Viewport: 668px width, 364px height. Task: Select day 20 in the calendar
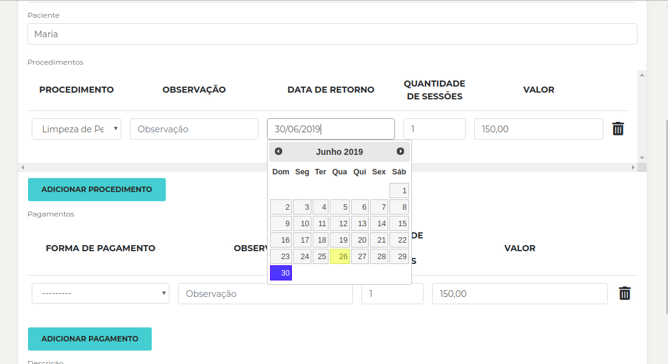[x=360, y=240]
